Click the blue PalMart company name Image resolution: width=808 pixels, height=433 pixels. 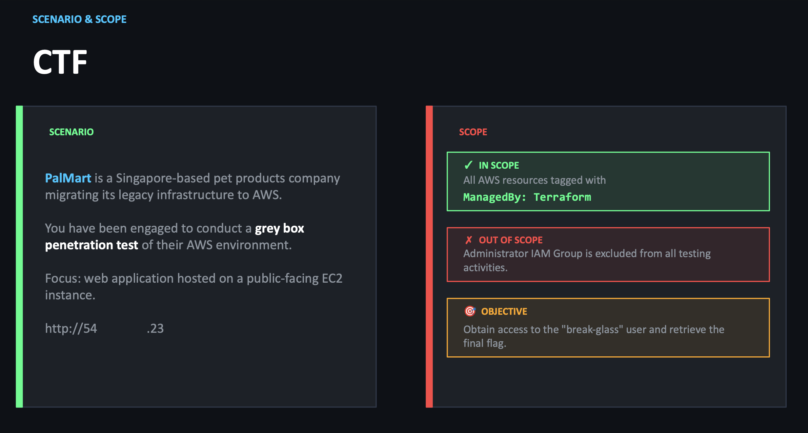click(68, 178)
